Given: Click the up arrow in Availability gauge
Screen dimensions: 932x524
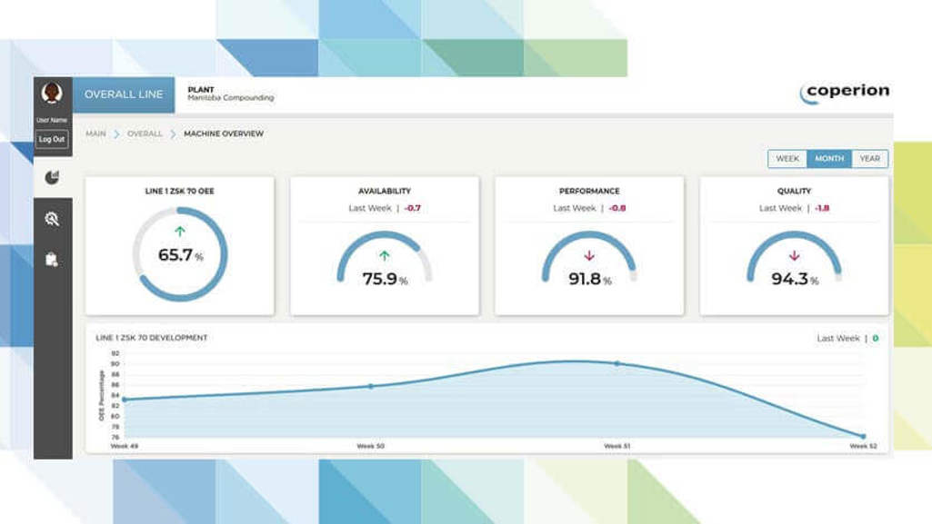Looking at the screenshot, I should pyautogui.click(x=385, y=256).
